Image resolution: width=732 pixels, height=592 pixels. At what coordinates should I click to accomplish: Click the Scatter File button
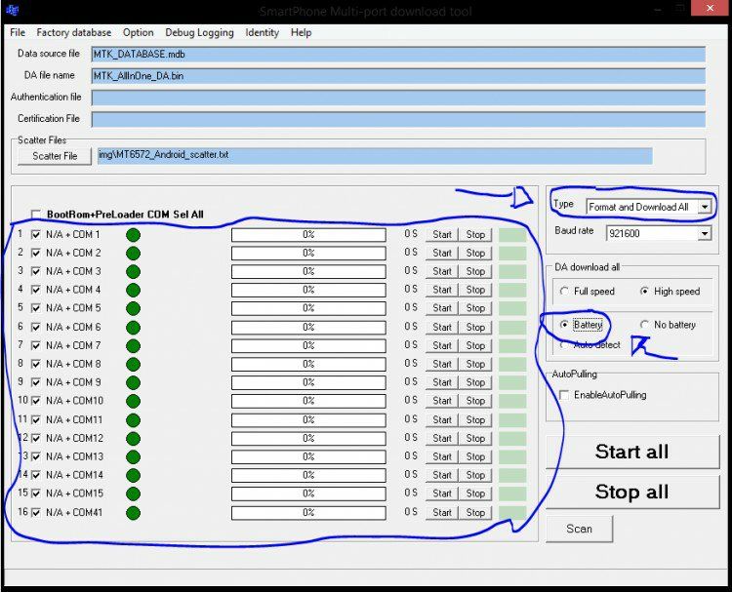[55, 156]
